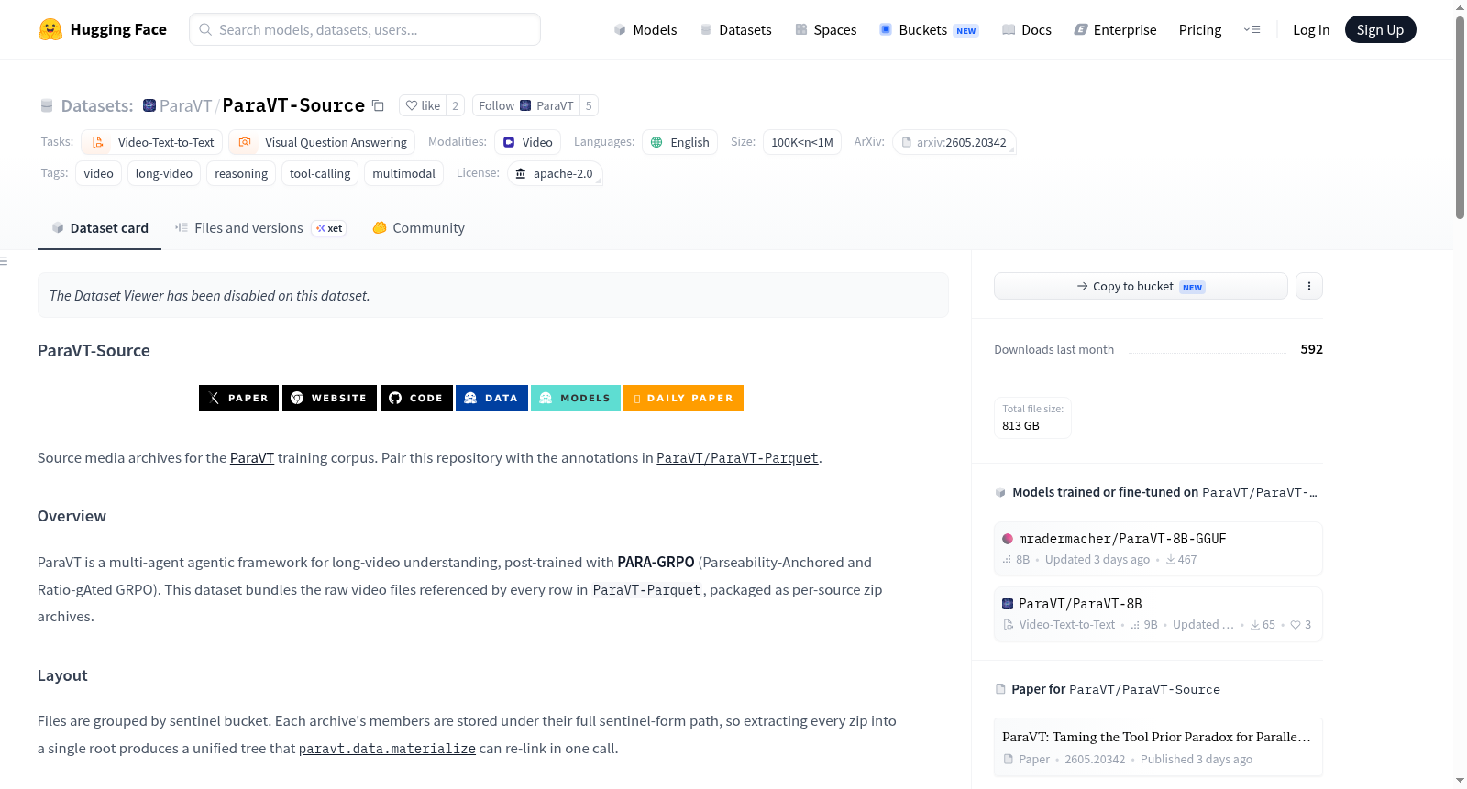This screenshot has height=789, width=1467.
Task: Expand the extra navigation menu beside Pricing
Action: [x=1252, y=29]
